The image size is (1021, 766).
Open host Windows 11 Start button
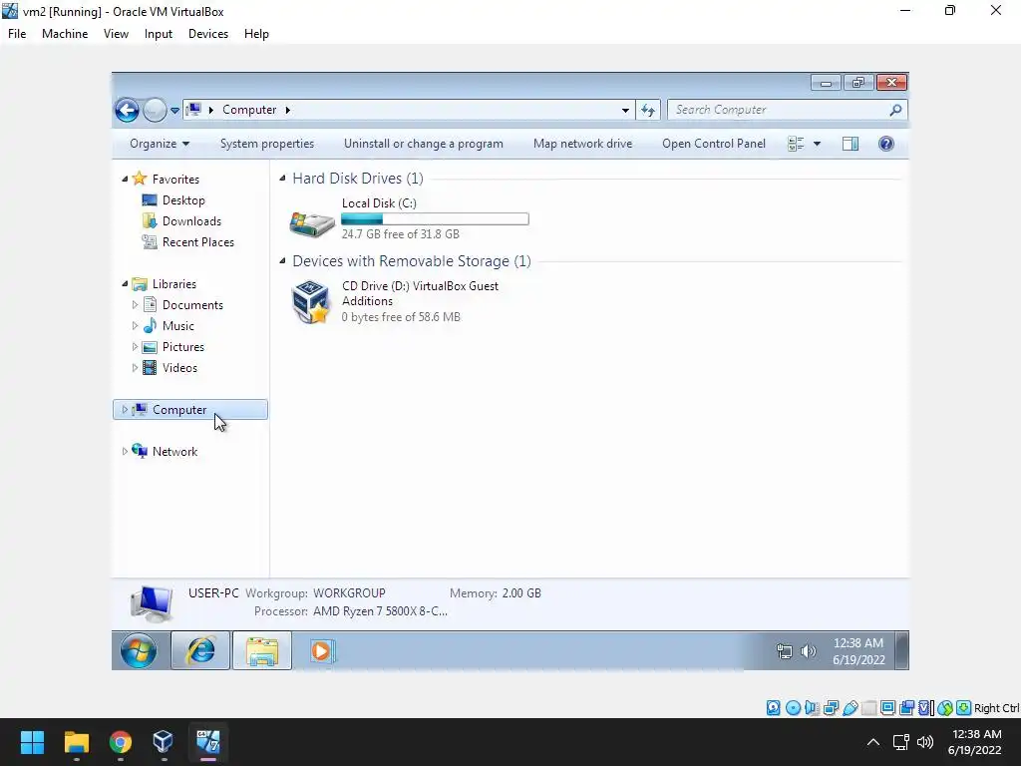(x=32, y=742)
